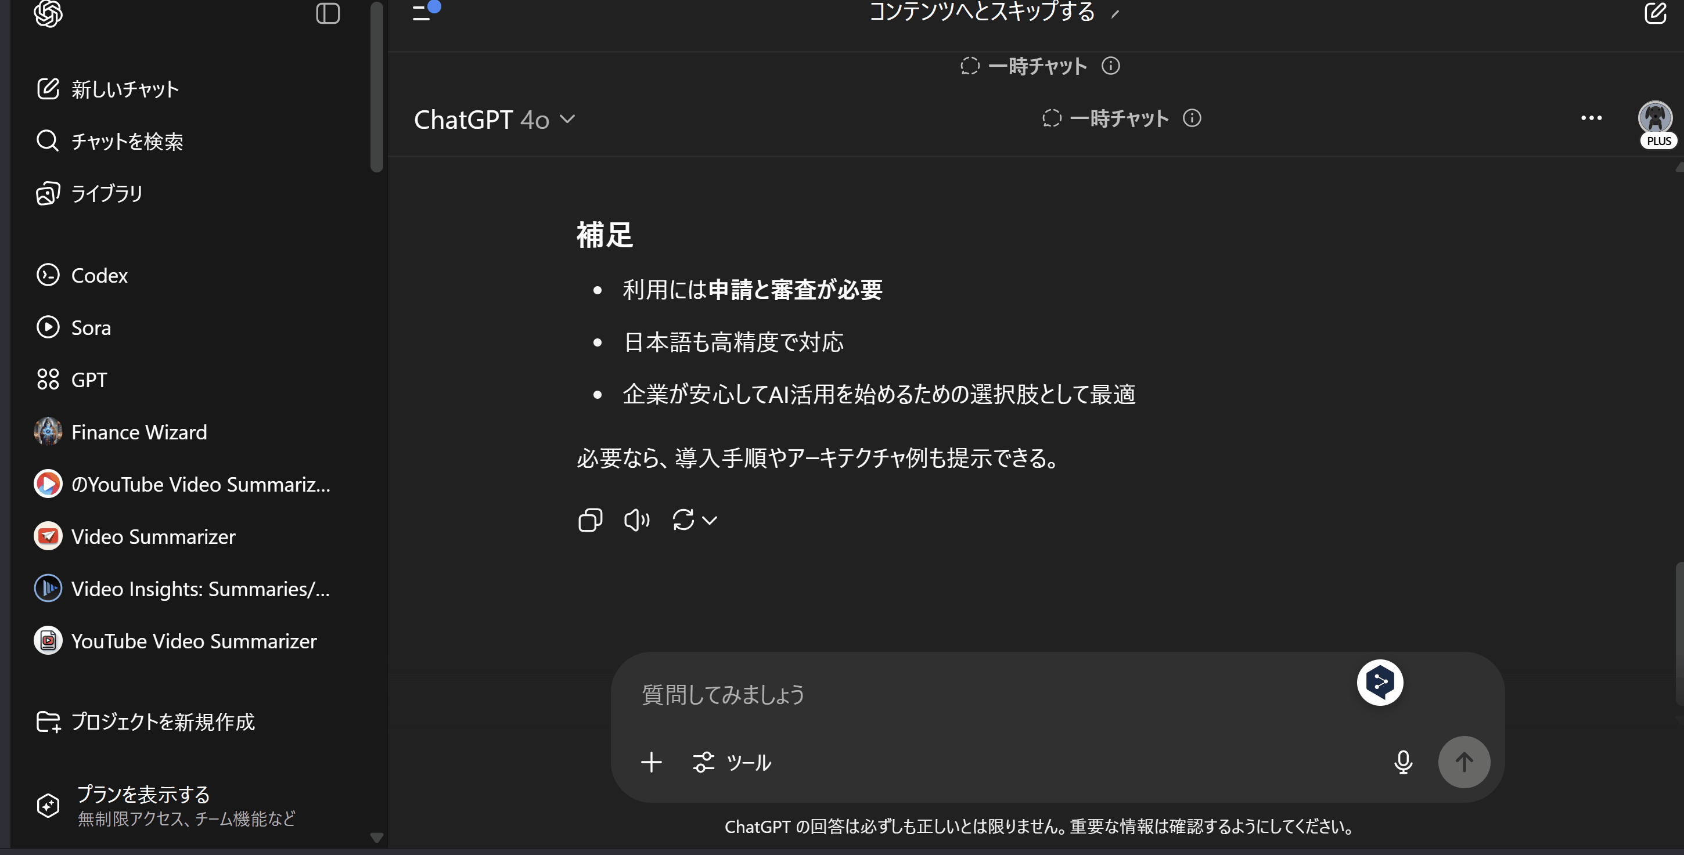Click the text 日本語も高精度で対応
Viewport: 1684px width, 855px height.
click(x=733, y=342)
